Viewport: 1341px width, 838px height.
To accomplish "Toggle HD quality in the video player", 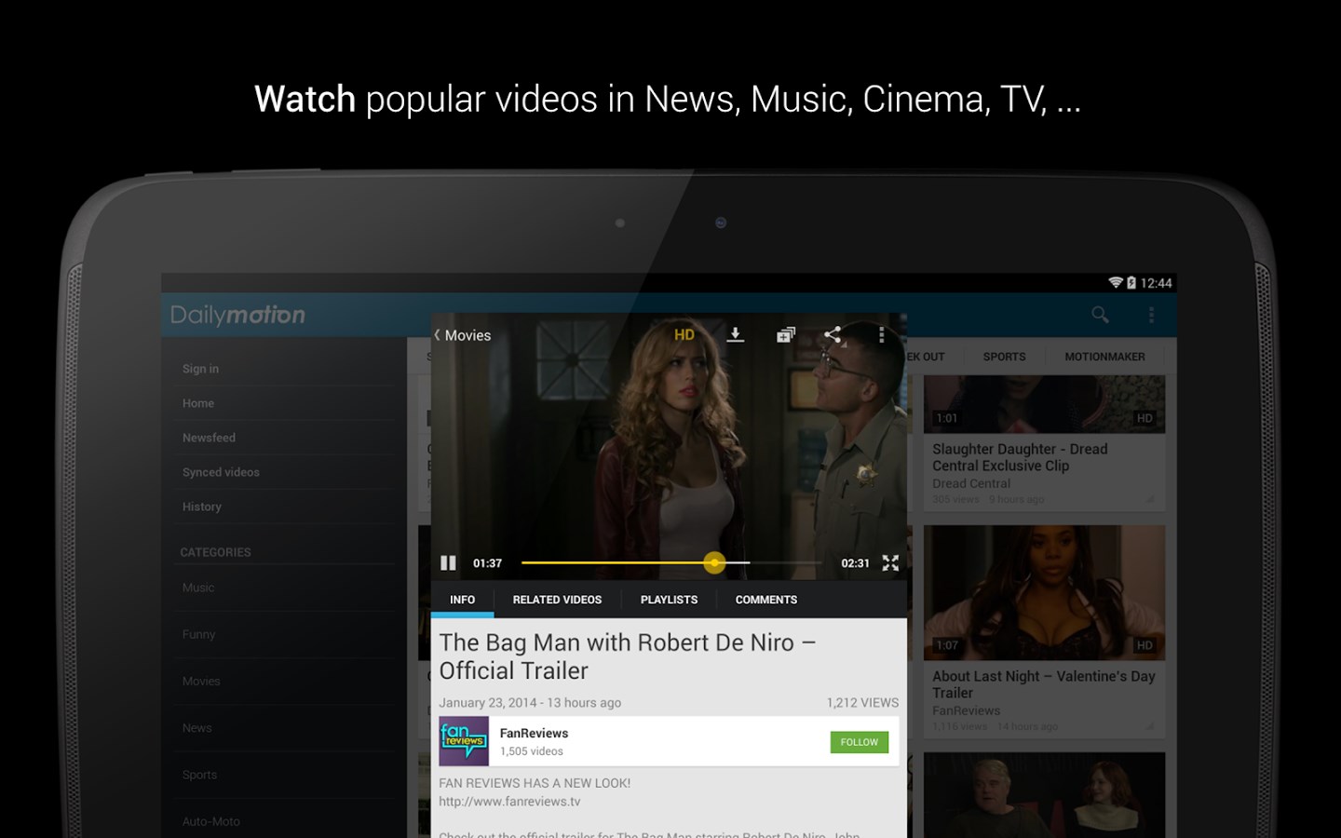I will (x=684, y=335).
